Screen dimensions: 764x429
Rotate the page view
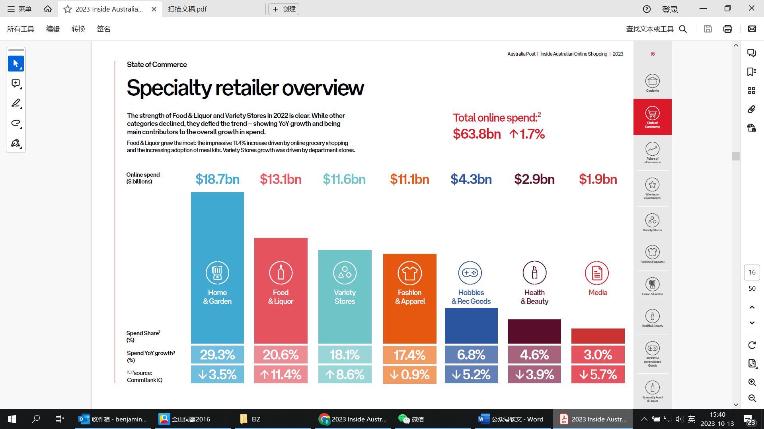(752, 345)
